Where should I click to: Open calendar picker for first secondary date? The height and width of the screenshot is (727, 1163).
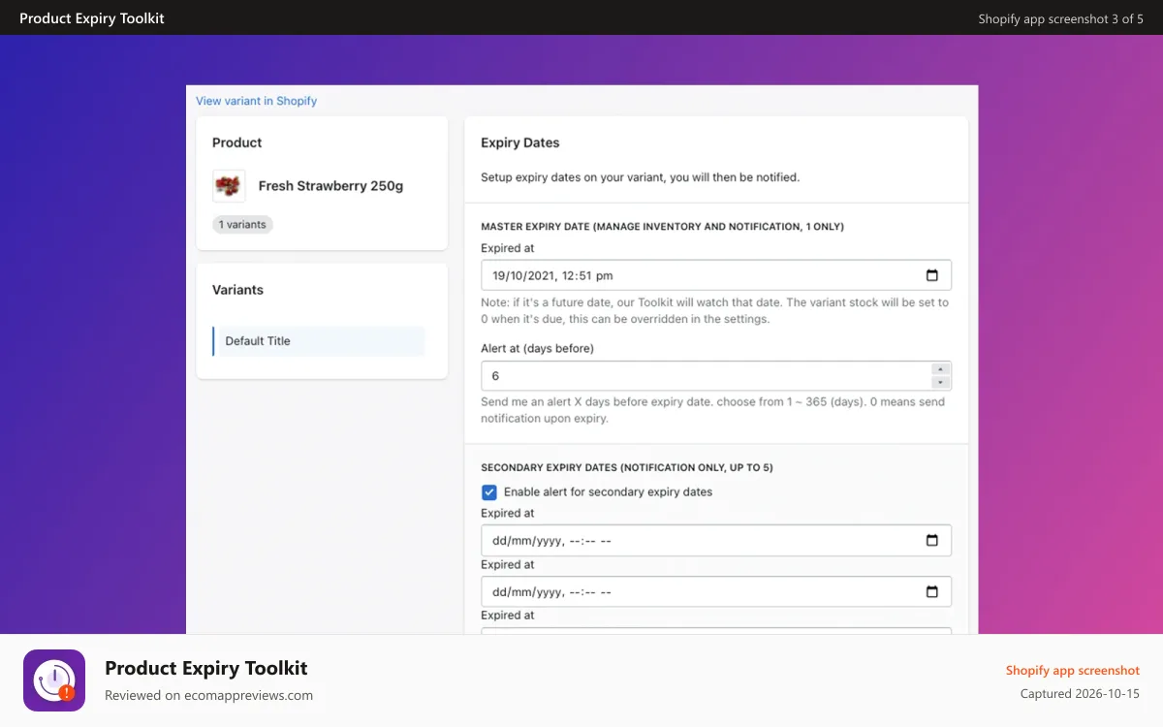(x=932, y=540)
